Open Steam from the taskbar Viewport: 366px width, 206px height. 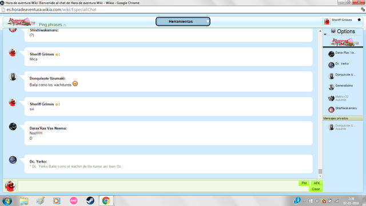click(x=90, y=201)
